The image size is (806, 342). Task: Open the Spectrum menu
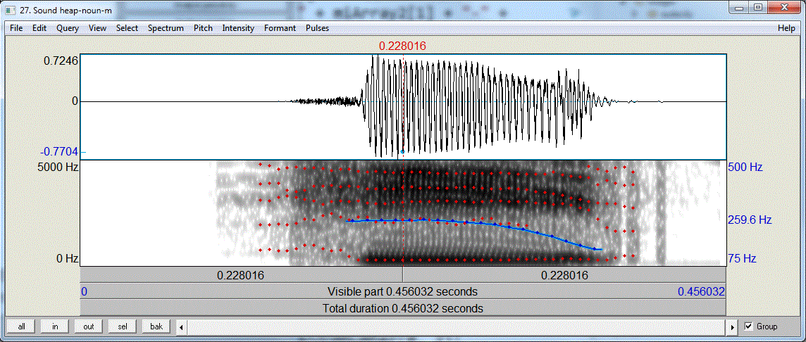coord(166,28)
